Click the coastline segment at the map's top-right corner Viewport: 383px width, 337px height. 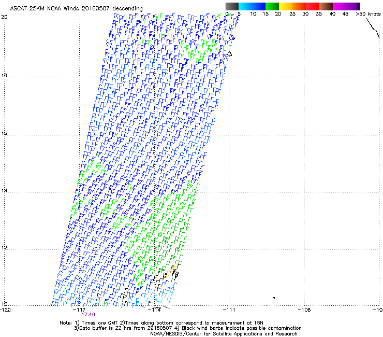[x=373, y=27]
